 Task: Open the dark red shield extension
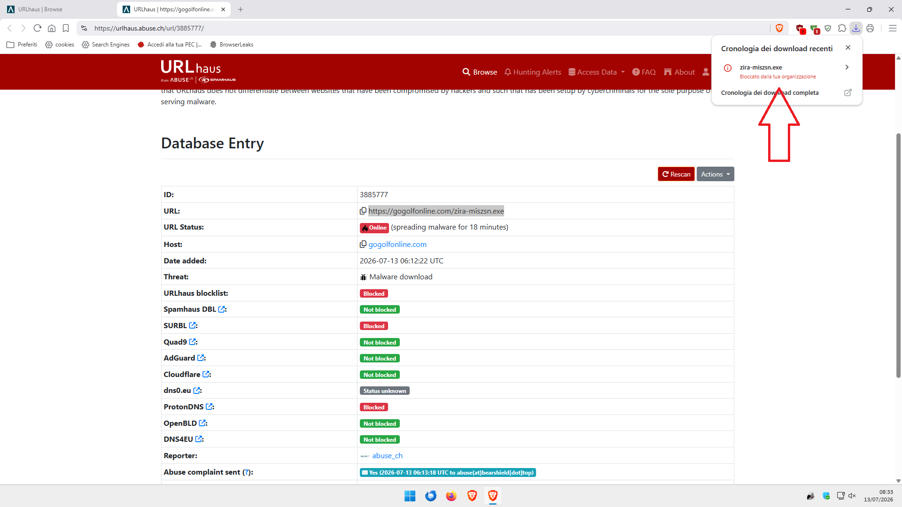click(x=800, y=29)
